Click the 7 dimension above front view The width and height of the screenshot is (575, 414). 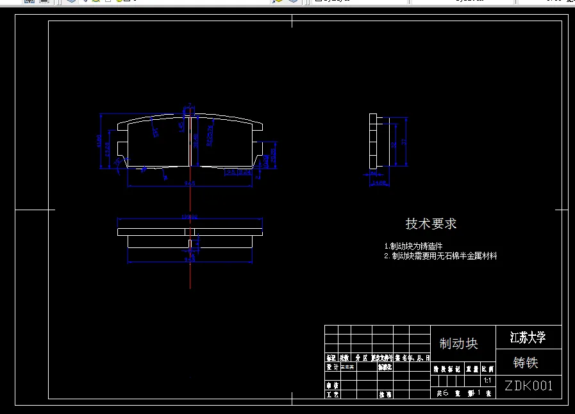[x=190, y=106]
